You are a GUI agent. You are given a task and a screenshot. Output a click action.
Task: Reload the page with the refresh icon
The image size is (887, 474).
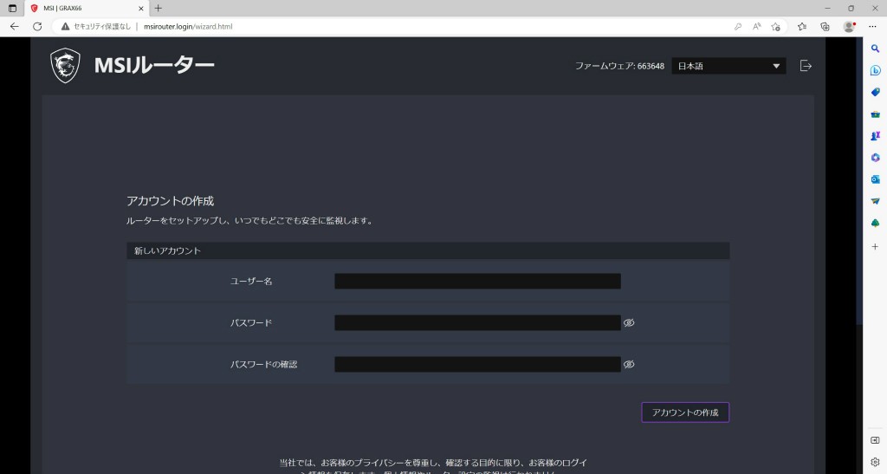pyautogui.click(x=37, y=27)
